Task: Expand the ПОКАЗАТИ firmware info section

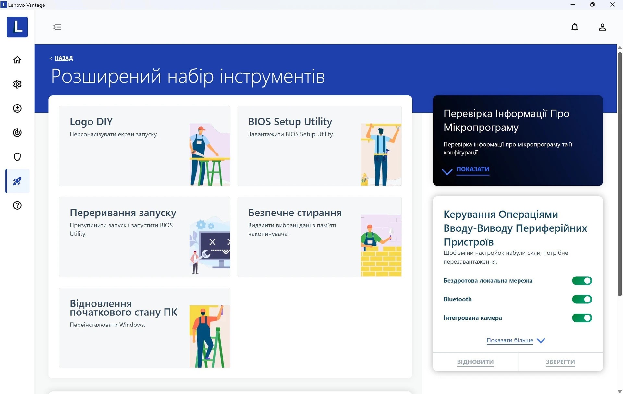Action: (x=472, y=169)
